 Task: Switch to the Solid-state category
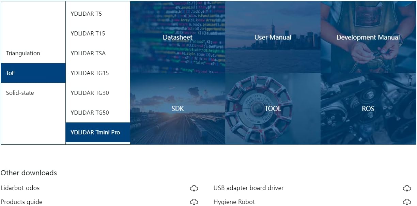click(20, 93)
